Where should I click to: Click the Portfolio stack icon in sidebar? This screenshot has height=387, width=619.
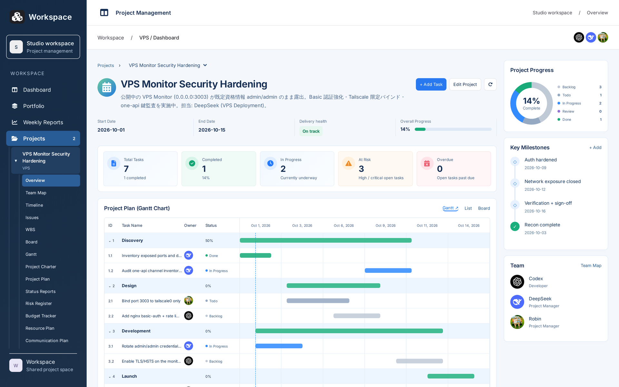pyautogui.click(x=15, y=106)
